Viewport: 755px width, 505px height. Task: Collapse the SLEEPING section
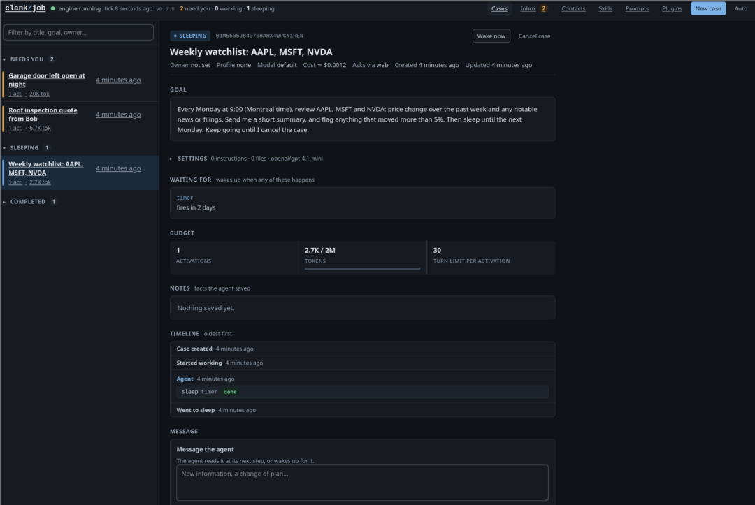pos(27,147)
